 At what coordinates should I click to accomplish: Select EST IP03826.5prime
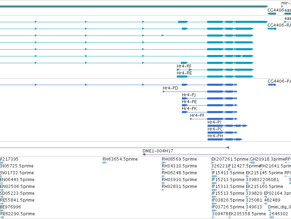(x=228, y=200)
